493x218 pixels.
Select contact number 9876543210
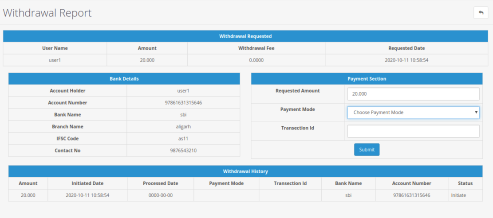point(183,151)
